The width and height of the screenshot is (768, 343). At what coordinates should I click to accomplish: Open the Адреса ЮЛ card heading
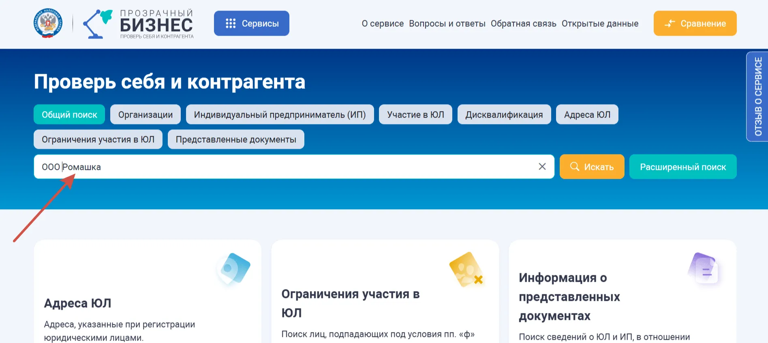(78, 303)
